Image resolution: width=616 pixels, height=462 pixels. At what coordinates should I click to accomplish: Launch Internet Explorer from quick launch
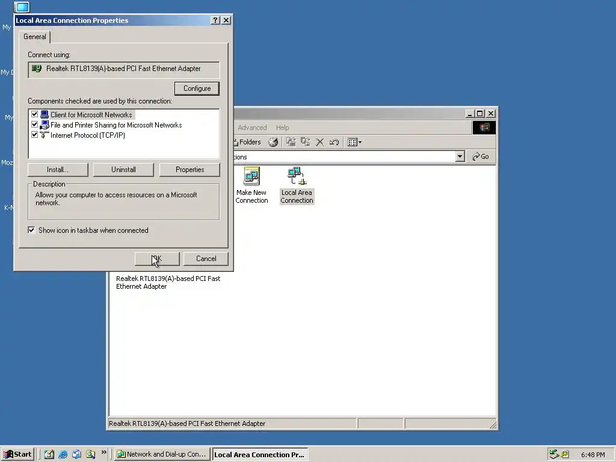coord(63,454)
